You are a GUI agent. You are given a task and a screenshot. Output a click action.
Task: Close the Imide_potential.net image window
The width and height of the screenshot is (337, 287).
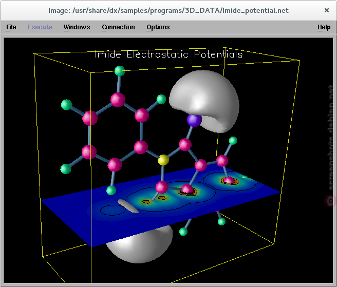click(327, 10)
